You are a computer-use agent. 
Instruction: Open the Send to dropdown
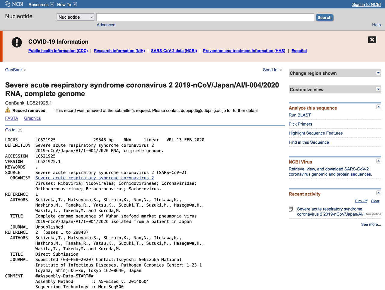(x=273, y=70)
